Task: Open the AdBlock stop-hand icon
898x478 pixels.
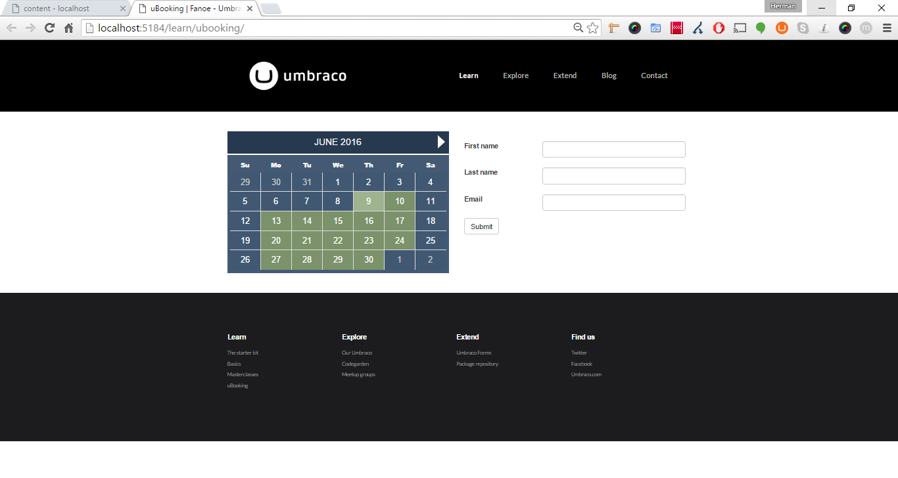Action: 719,28
